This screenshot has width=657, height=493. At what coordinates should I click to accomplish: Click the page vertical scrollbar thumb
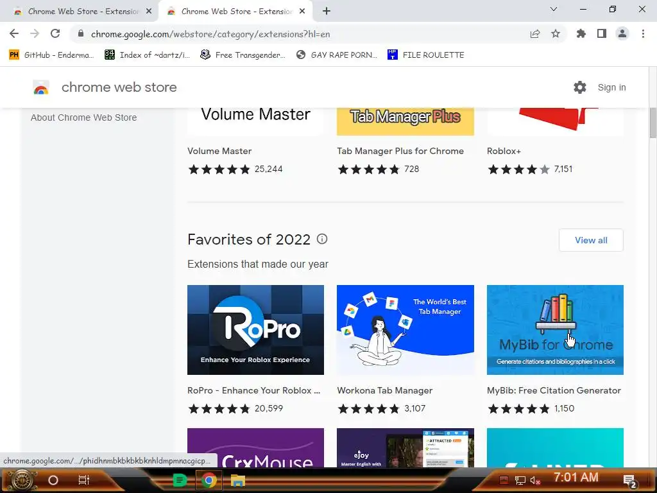click(653, 123)
